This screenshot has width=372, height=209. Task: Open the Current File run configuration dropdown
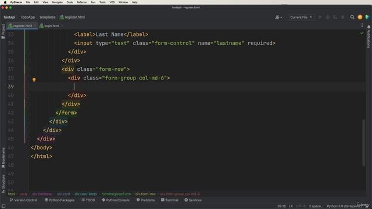[x=301, y=17]
